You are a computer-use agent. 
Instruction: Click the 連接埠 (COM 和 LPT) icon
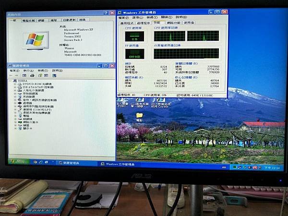(20, 109)
